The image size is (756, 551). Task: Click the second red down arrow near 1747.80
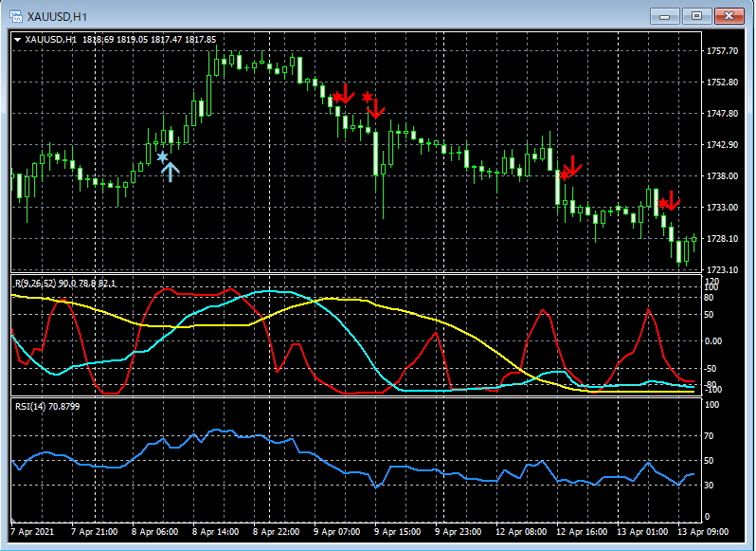coord(376,107)
